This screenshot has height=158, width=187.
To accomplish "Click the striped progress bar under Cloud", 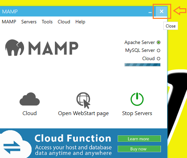I will [x=142, y=65].
